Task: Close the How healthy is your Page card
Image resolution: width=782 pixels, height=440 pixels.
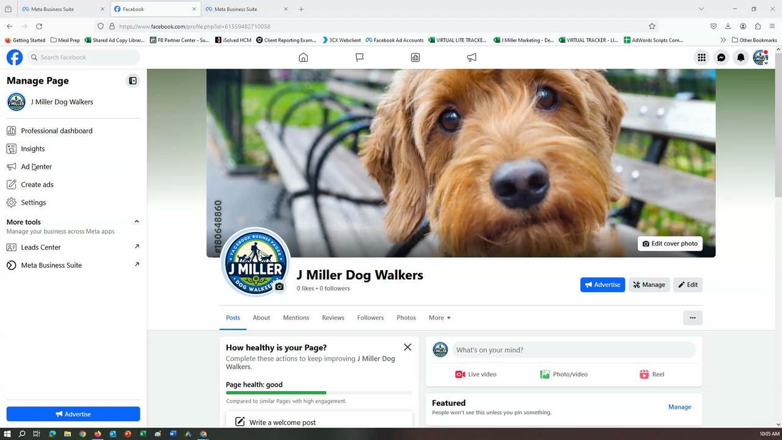Action: click(407, 347)
